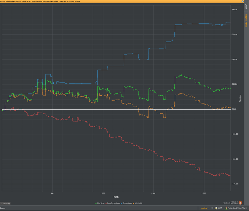Expand the Options panel
The height and width of the screenshot is (211, 249).
[x=5, y=204]
